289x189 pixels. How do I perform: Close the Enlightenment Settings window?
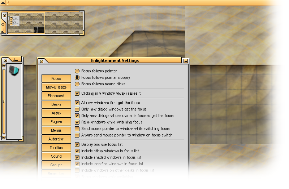[x=42, y=61]
